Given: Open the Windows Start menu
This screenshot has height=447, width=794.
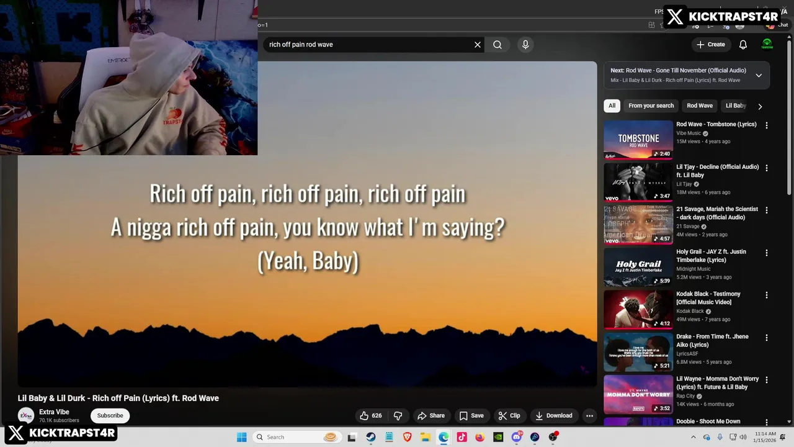Looking at the screenshot, I should coord(241,437).
